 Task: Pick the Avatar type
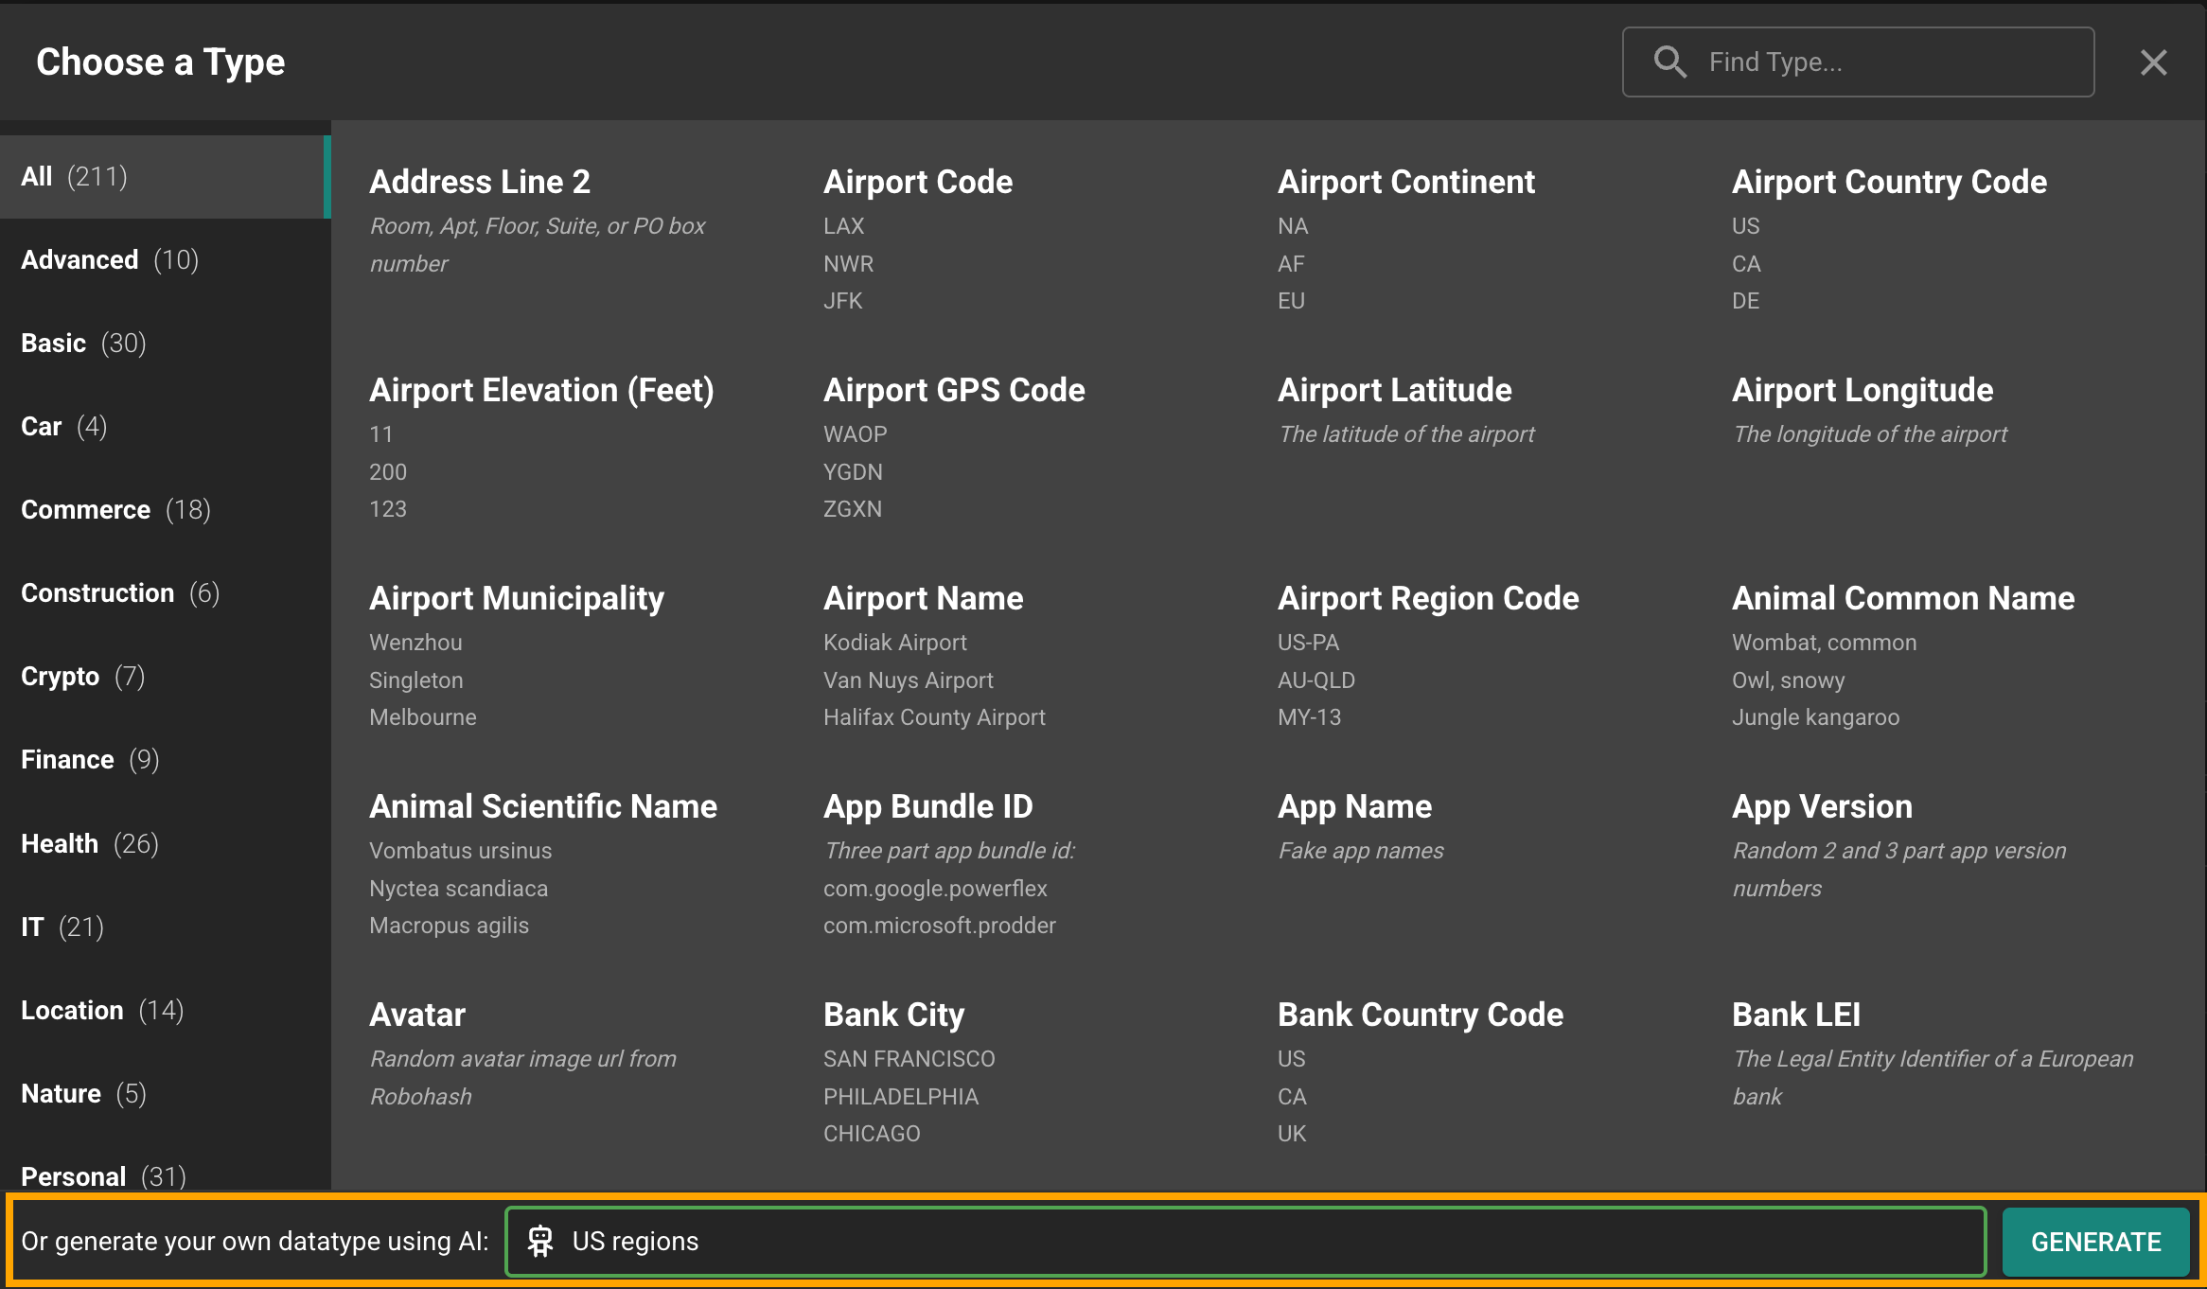[417, 1015]
